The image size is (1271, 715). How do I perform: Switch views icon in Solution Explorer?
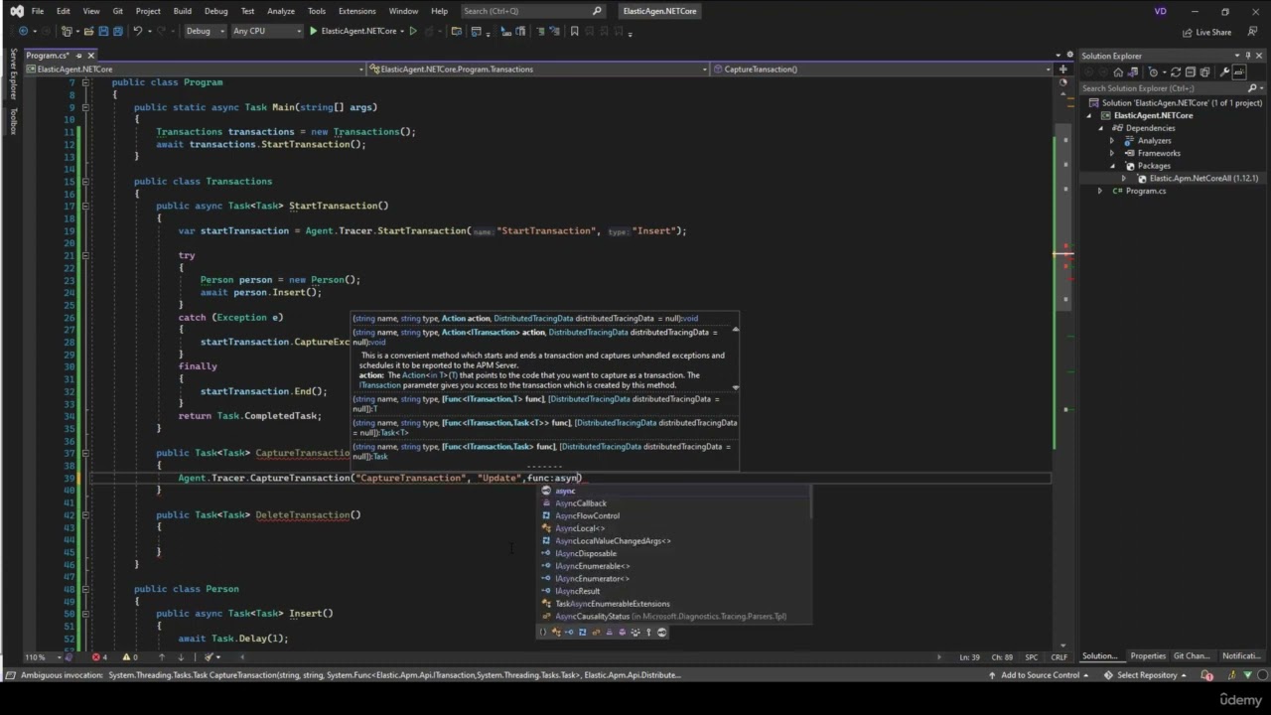1133,72
